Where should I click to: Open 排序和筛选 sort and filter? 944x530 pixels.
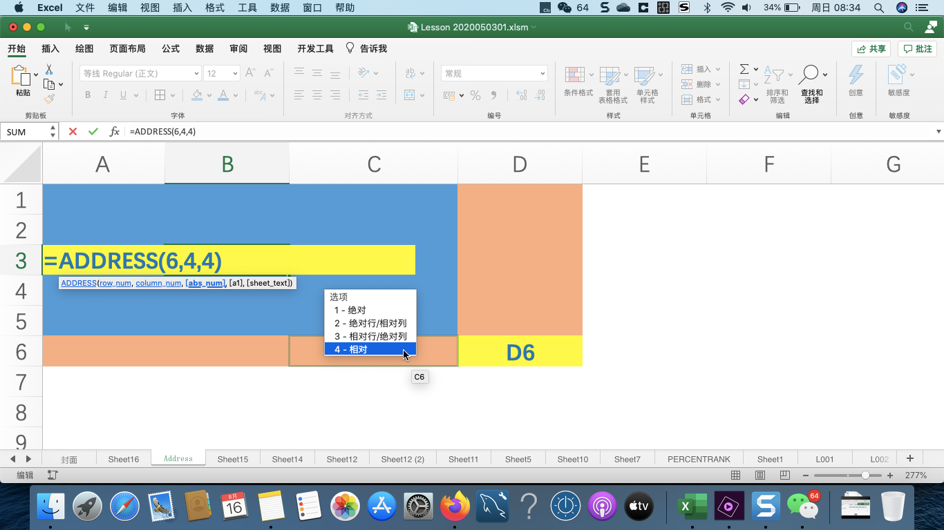pyautogui.click(x=777, y=86)
